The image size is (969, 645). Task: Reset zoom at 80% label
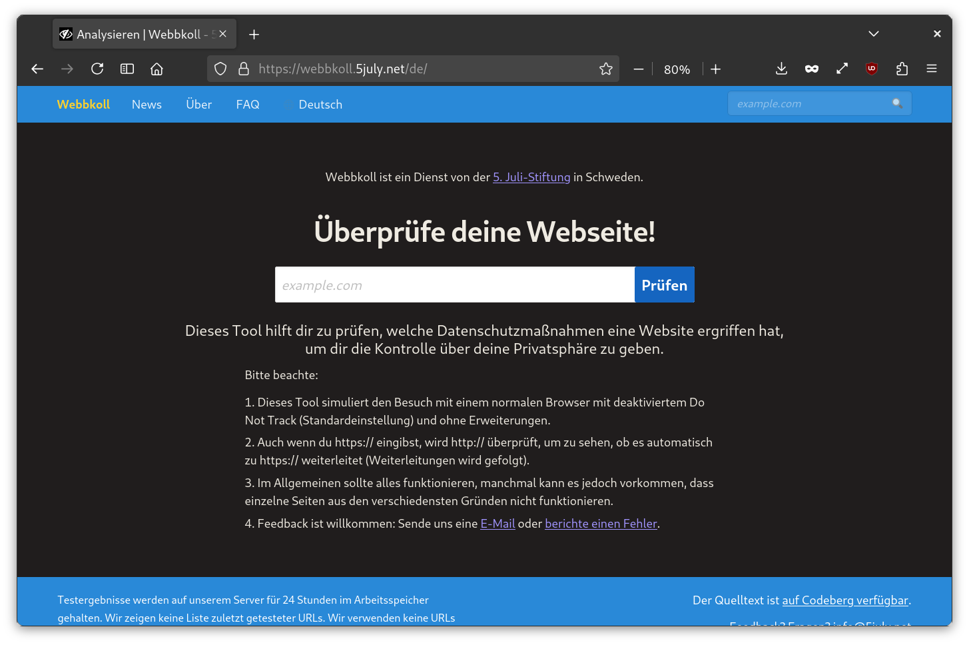677,69
